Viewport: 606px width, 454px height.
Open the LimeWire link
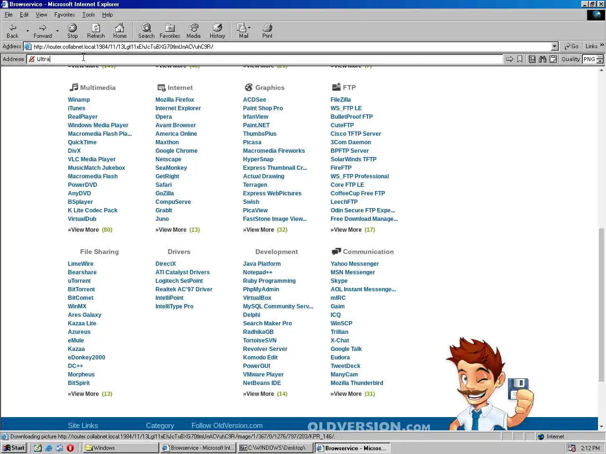click(x=80, y=264)
